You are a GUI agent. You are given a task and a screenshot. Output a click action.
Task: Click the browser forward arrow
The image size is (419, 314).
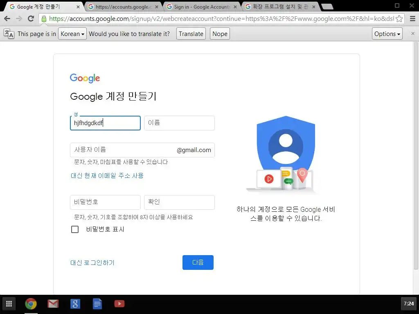click(x=19, y=18)
